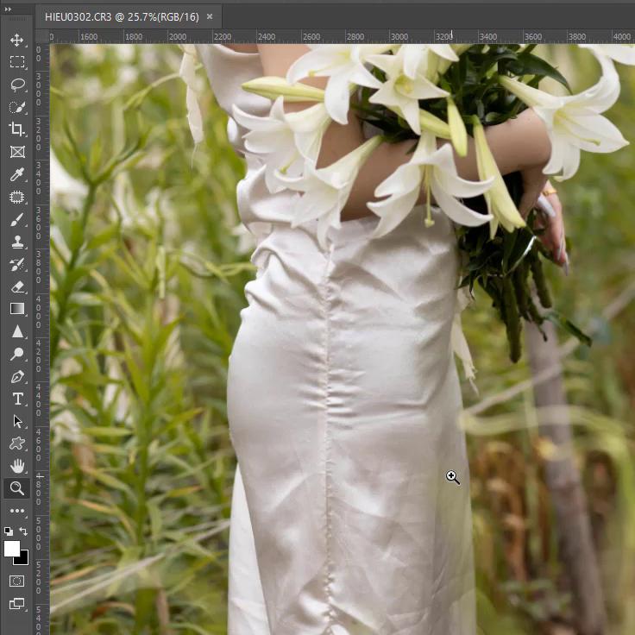The width and height of the screenshot is (635, 635).
Task: Close the HIEU0302.CR3 document tab
Action: pyautogui.click(x=210, y=16)
